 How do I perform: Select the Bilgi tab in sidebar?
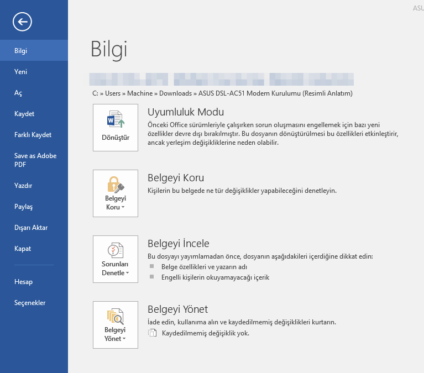pos(34,50)
